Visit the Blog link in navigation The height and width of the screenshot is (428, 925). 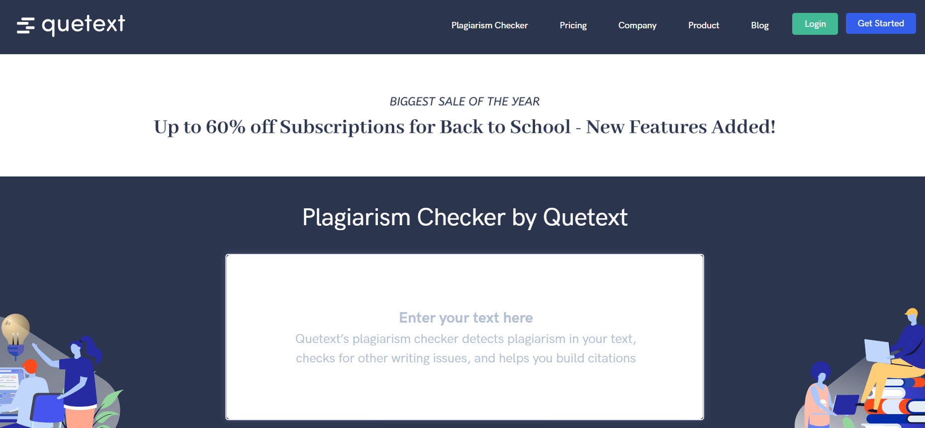tap(759, 25)
